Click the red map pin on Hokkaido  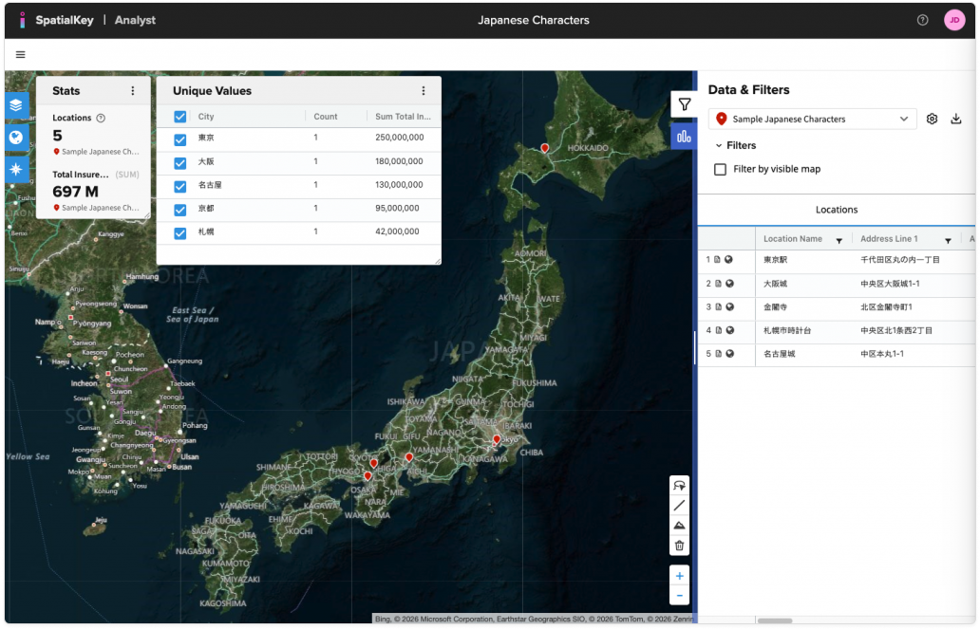(x=545, y=148)
